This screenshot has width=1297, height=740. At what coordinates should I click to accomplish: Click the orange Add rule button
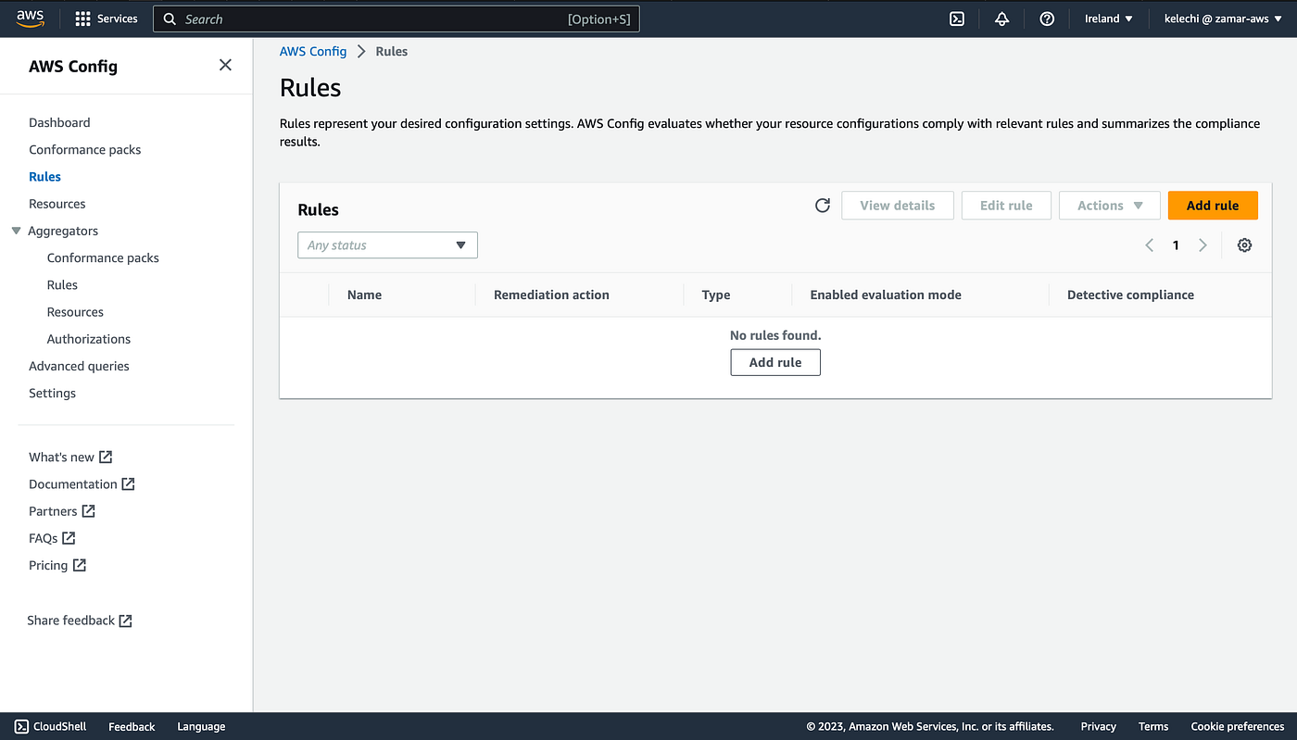(1213, 205)
